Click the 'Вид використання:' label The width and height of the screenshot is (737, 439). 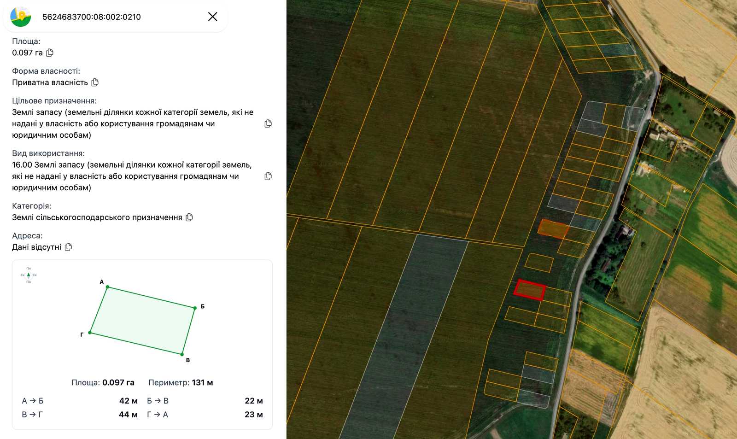click(48, 153)
